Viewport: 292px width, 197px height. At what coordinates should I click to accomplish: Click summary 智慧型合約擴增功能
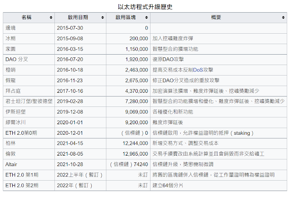tap(175, 49)
